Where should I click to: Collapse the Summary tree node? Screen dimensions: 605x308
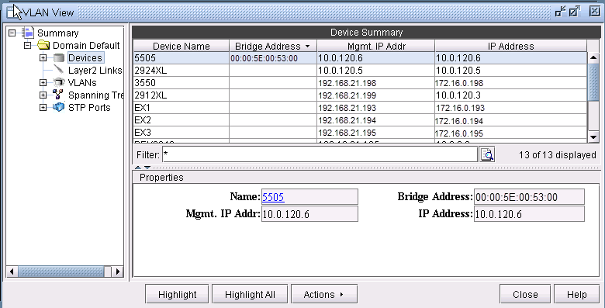12,33
